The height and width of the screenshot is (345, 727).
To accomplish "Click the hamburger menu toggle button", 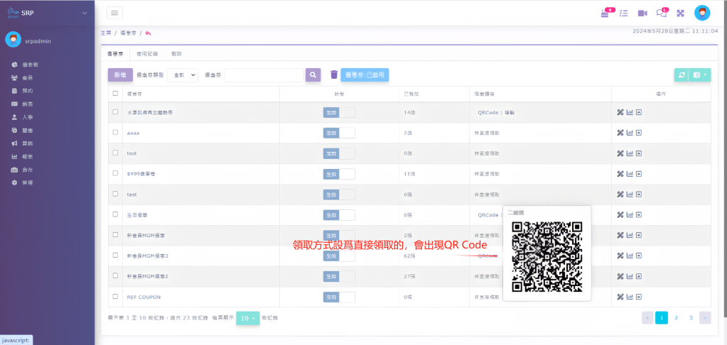I will (114, 13).
